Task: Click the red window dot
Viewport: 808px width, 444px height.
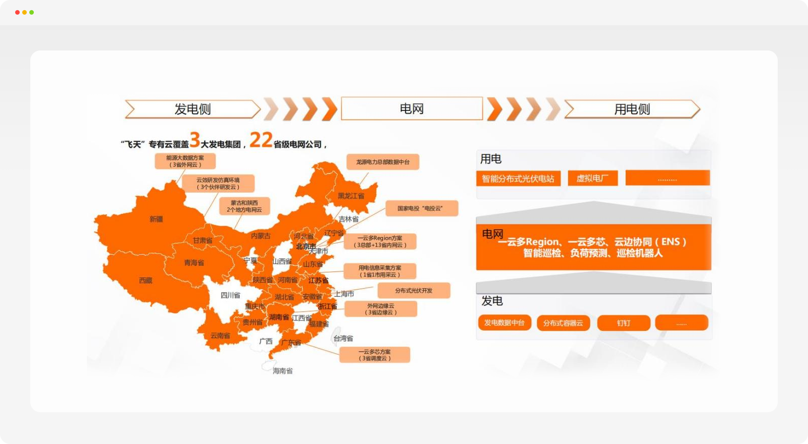Action: click(17, 12)
